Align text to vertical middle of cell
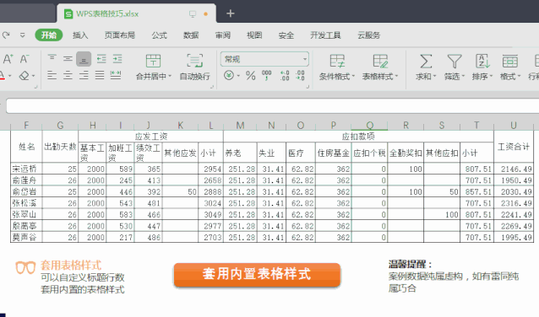The image size is (539, 317). coord(68,59)
